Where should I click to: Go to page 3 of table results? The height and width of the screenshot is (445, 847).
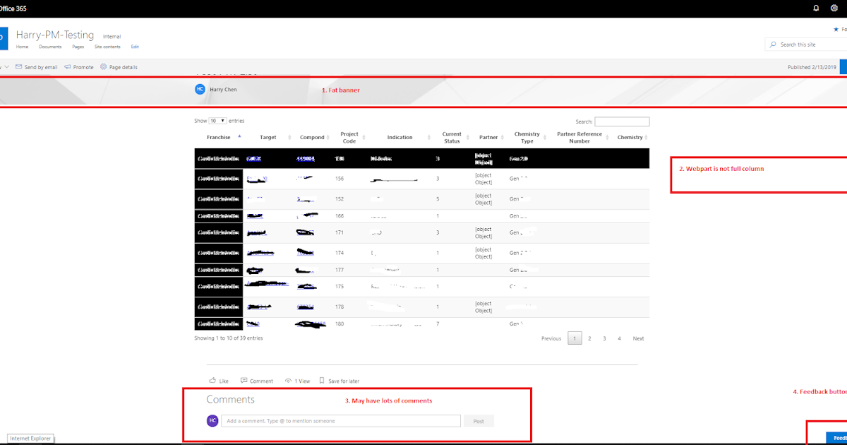604,338
